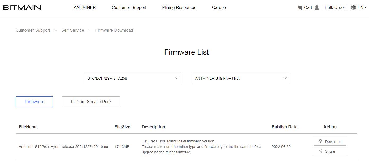Open the ANTMINER S19 Pro+ Hyd. model dropdown

tap(240, 78)
